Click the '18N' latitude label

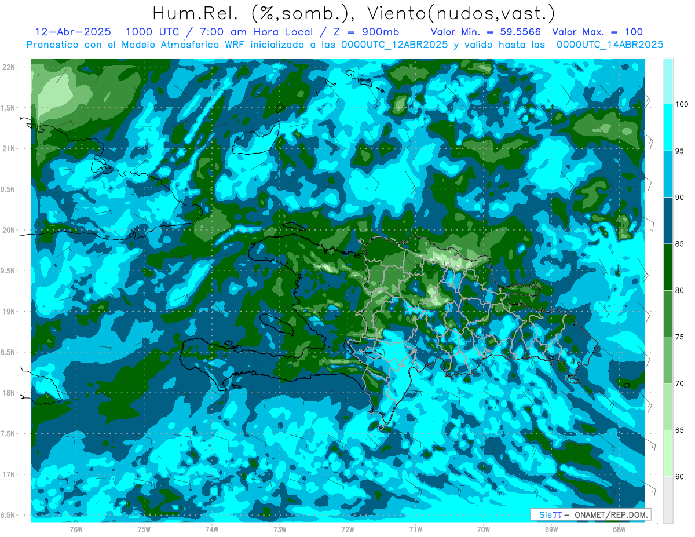pos(10,393)
